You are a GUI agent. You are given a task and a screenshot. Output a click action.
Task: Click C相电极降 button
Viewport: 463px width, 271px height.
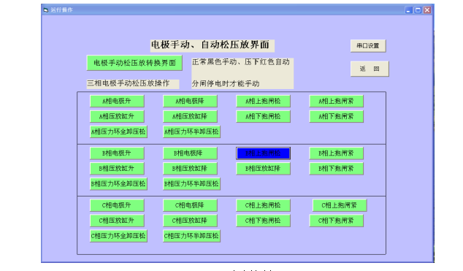click(x=190, y=205)
